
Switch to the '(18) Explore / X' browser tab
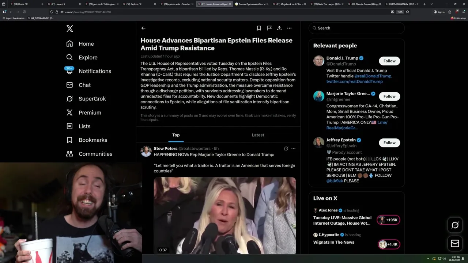click(140, 4)
